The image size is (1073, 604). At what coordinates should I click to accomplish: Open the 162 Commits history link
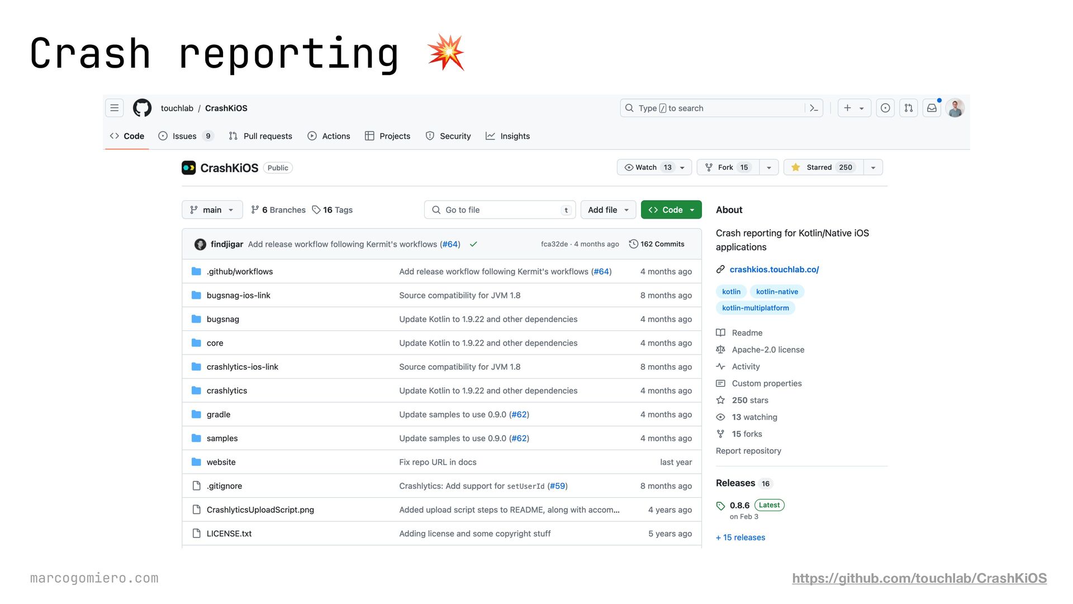(657, 244)
